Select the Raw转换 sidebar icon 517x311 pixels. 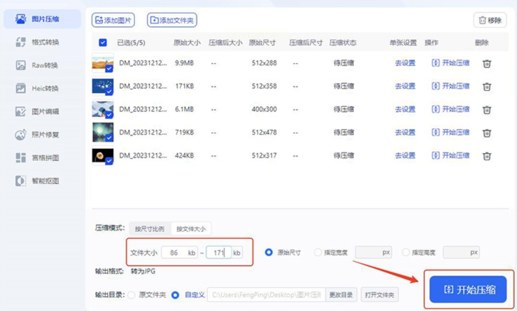pyautogui.click(x=21, y=65)
